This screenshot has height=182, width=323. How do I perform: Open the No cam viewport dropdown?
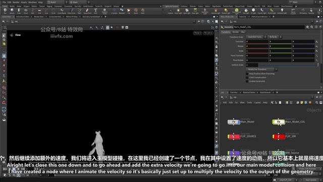(x=208, y=33)
